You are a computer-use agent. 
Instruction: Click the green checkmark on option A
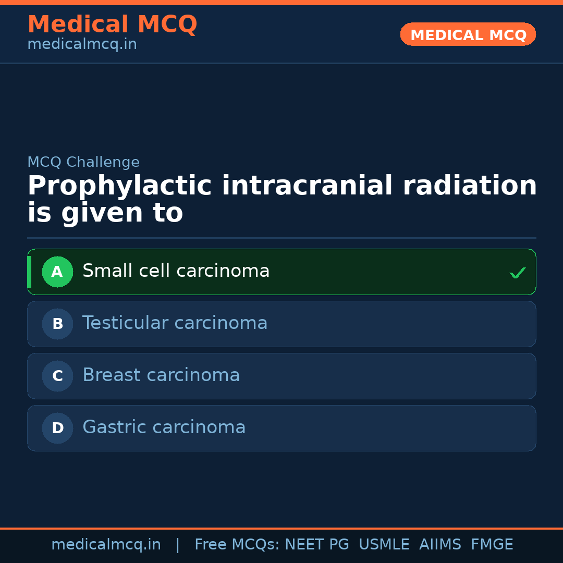click(517, 273)
